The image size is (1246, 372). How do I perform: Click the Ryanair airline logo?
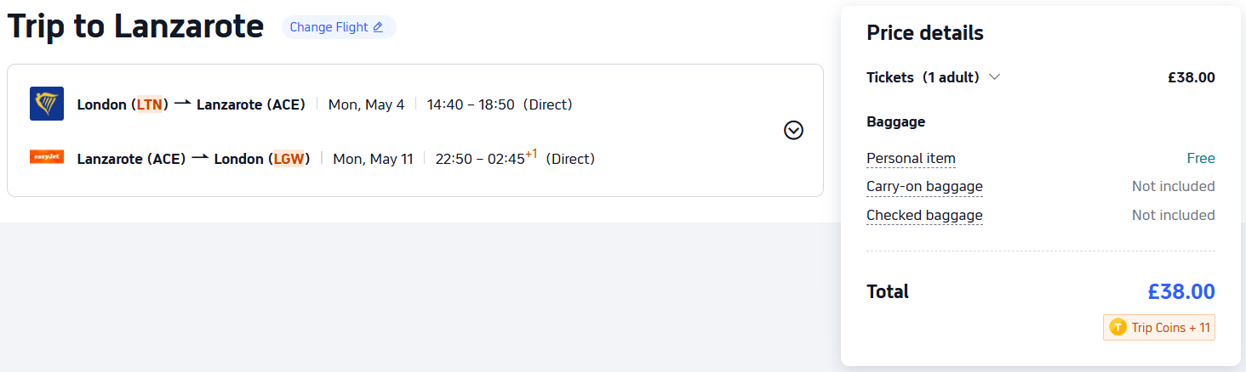point(46,104)
